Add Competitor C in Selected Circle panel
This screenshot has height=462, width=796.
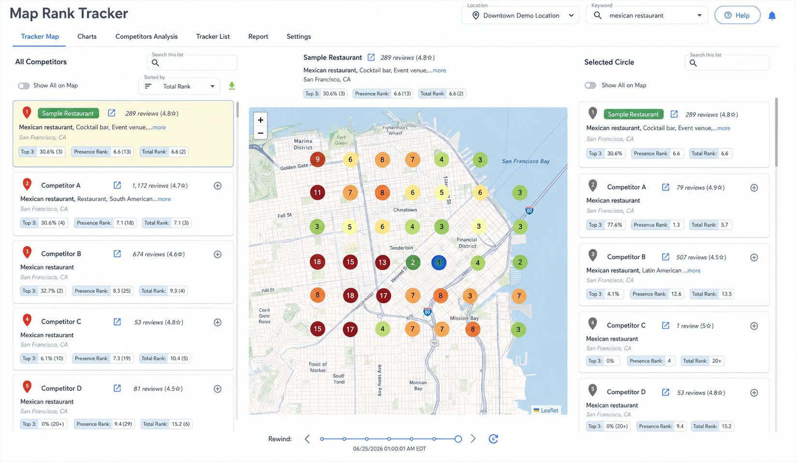[x=754, y=326]
